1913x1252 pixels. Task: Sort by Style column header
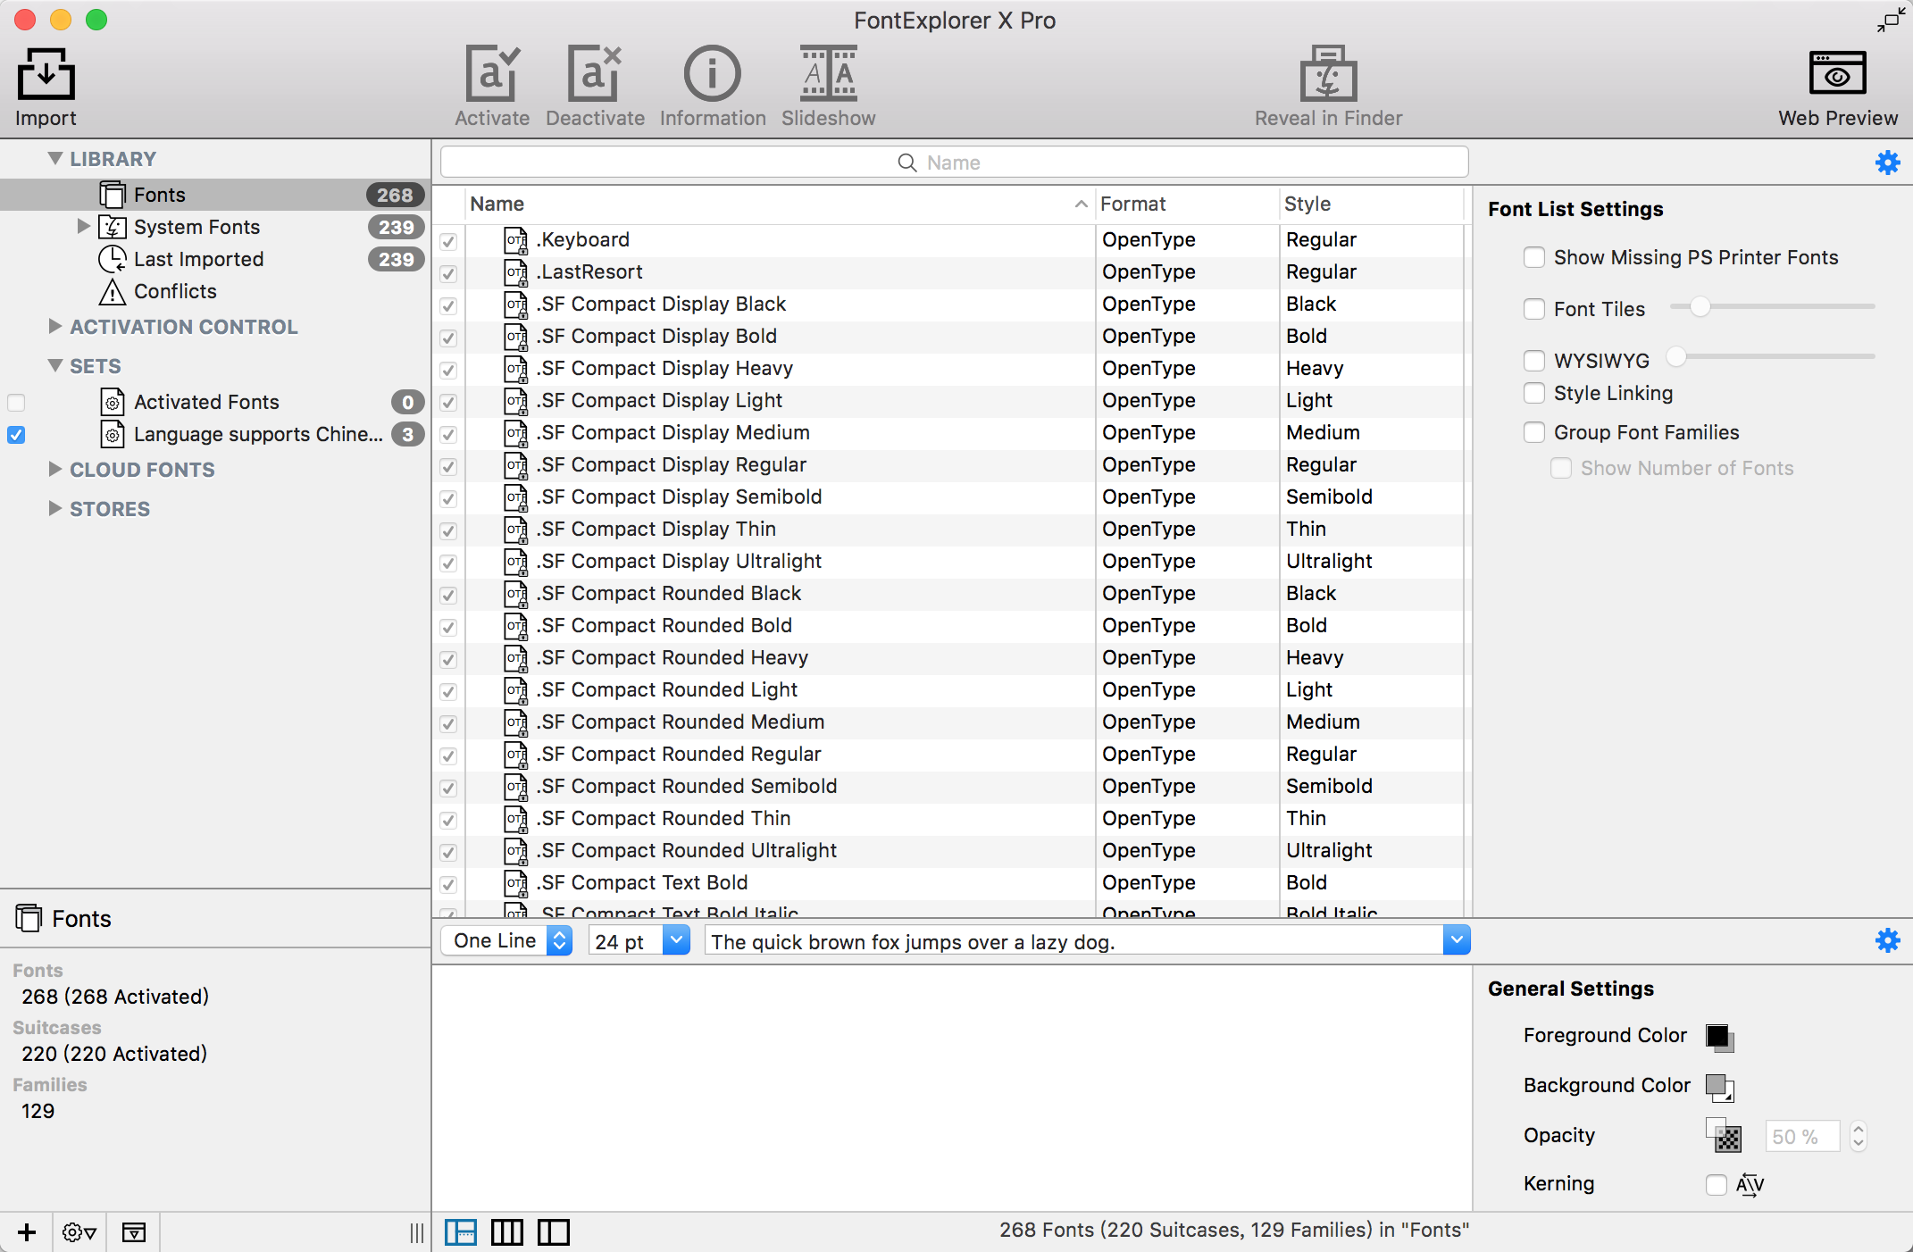(1371, 204)
